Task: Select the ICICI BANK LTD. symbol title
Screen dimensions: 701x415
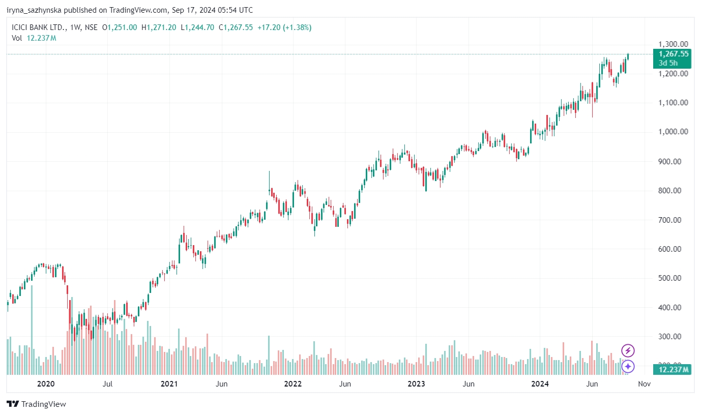Action: click(39, 27)
